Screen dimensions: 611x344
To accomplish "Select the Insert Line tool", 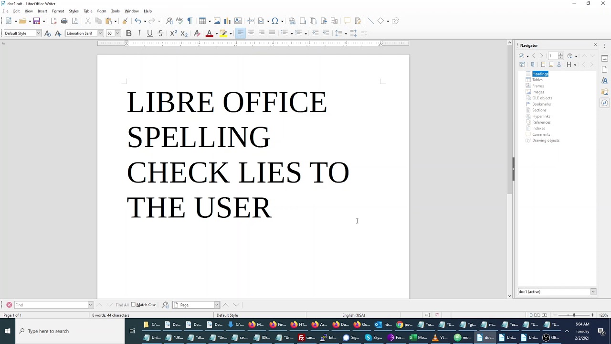I will 370,21.
